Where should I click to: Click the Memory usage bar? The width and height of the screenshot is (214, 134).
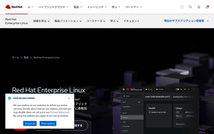click(190, 116)
